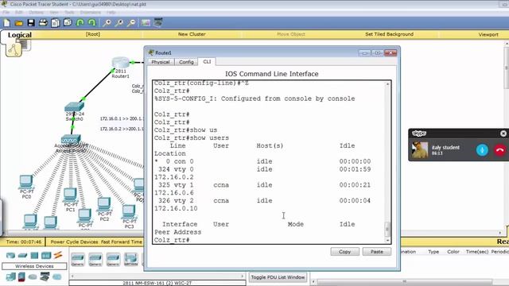Image resolution: width=509 pixels, height=286 pixels.
Task: Click Move Object in the yellow bar
Action: pos(291,34)
